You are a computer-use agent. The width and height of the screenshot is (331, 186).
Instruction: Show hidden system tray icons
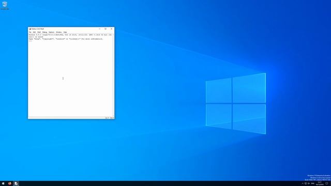click(x=303, y=183)
